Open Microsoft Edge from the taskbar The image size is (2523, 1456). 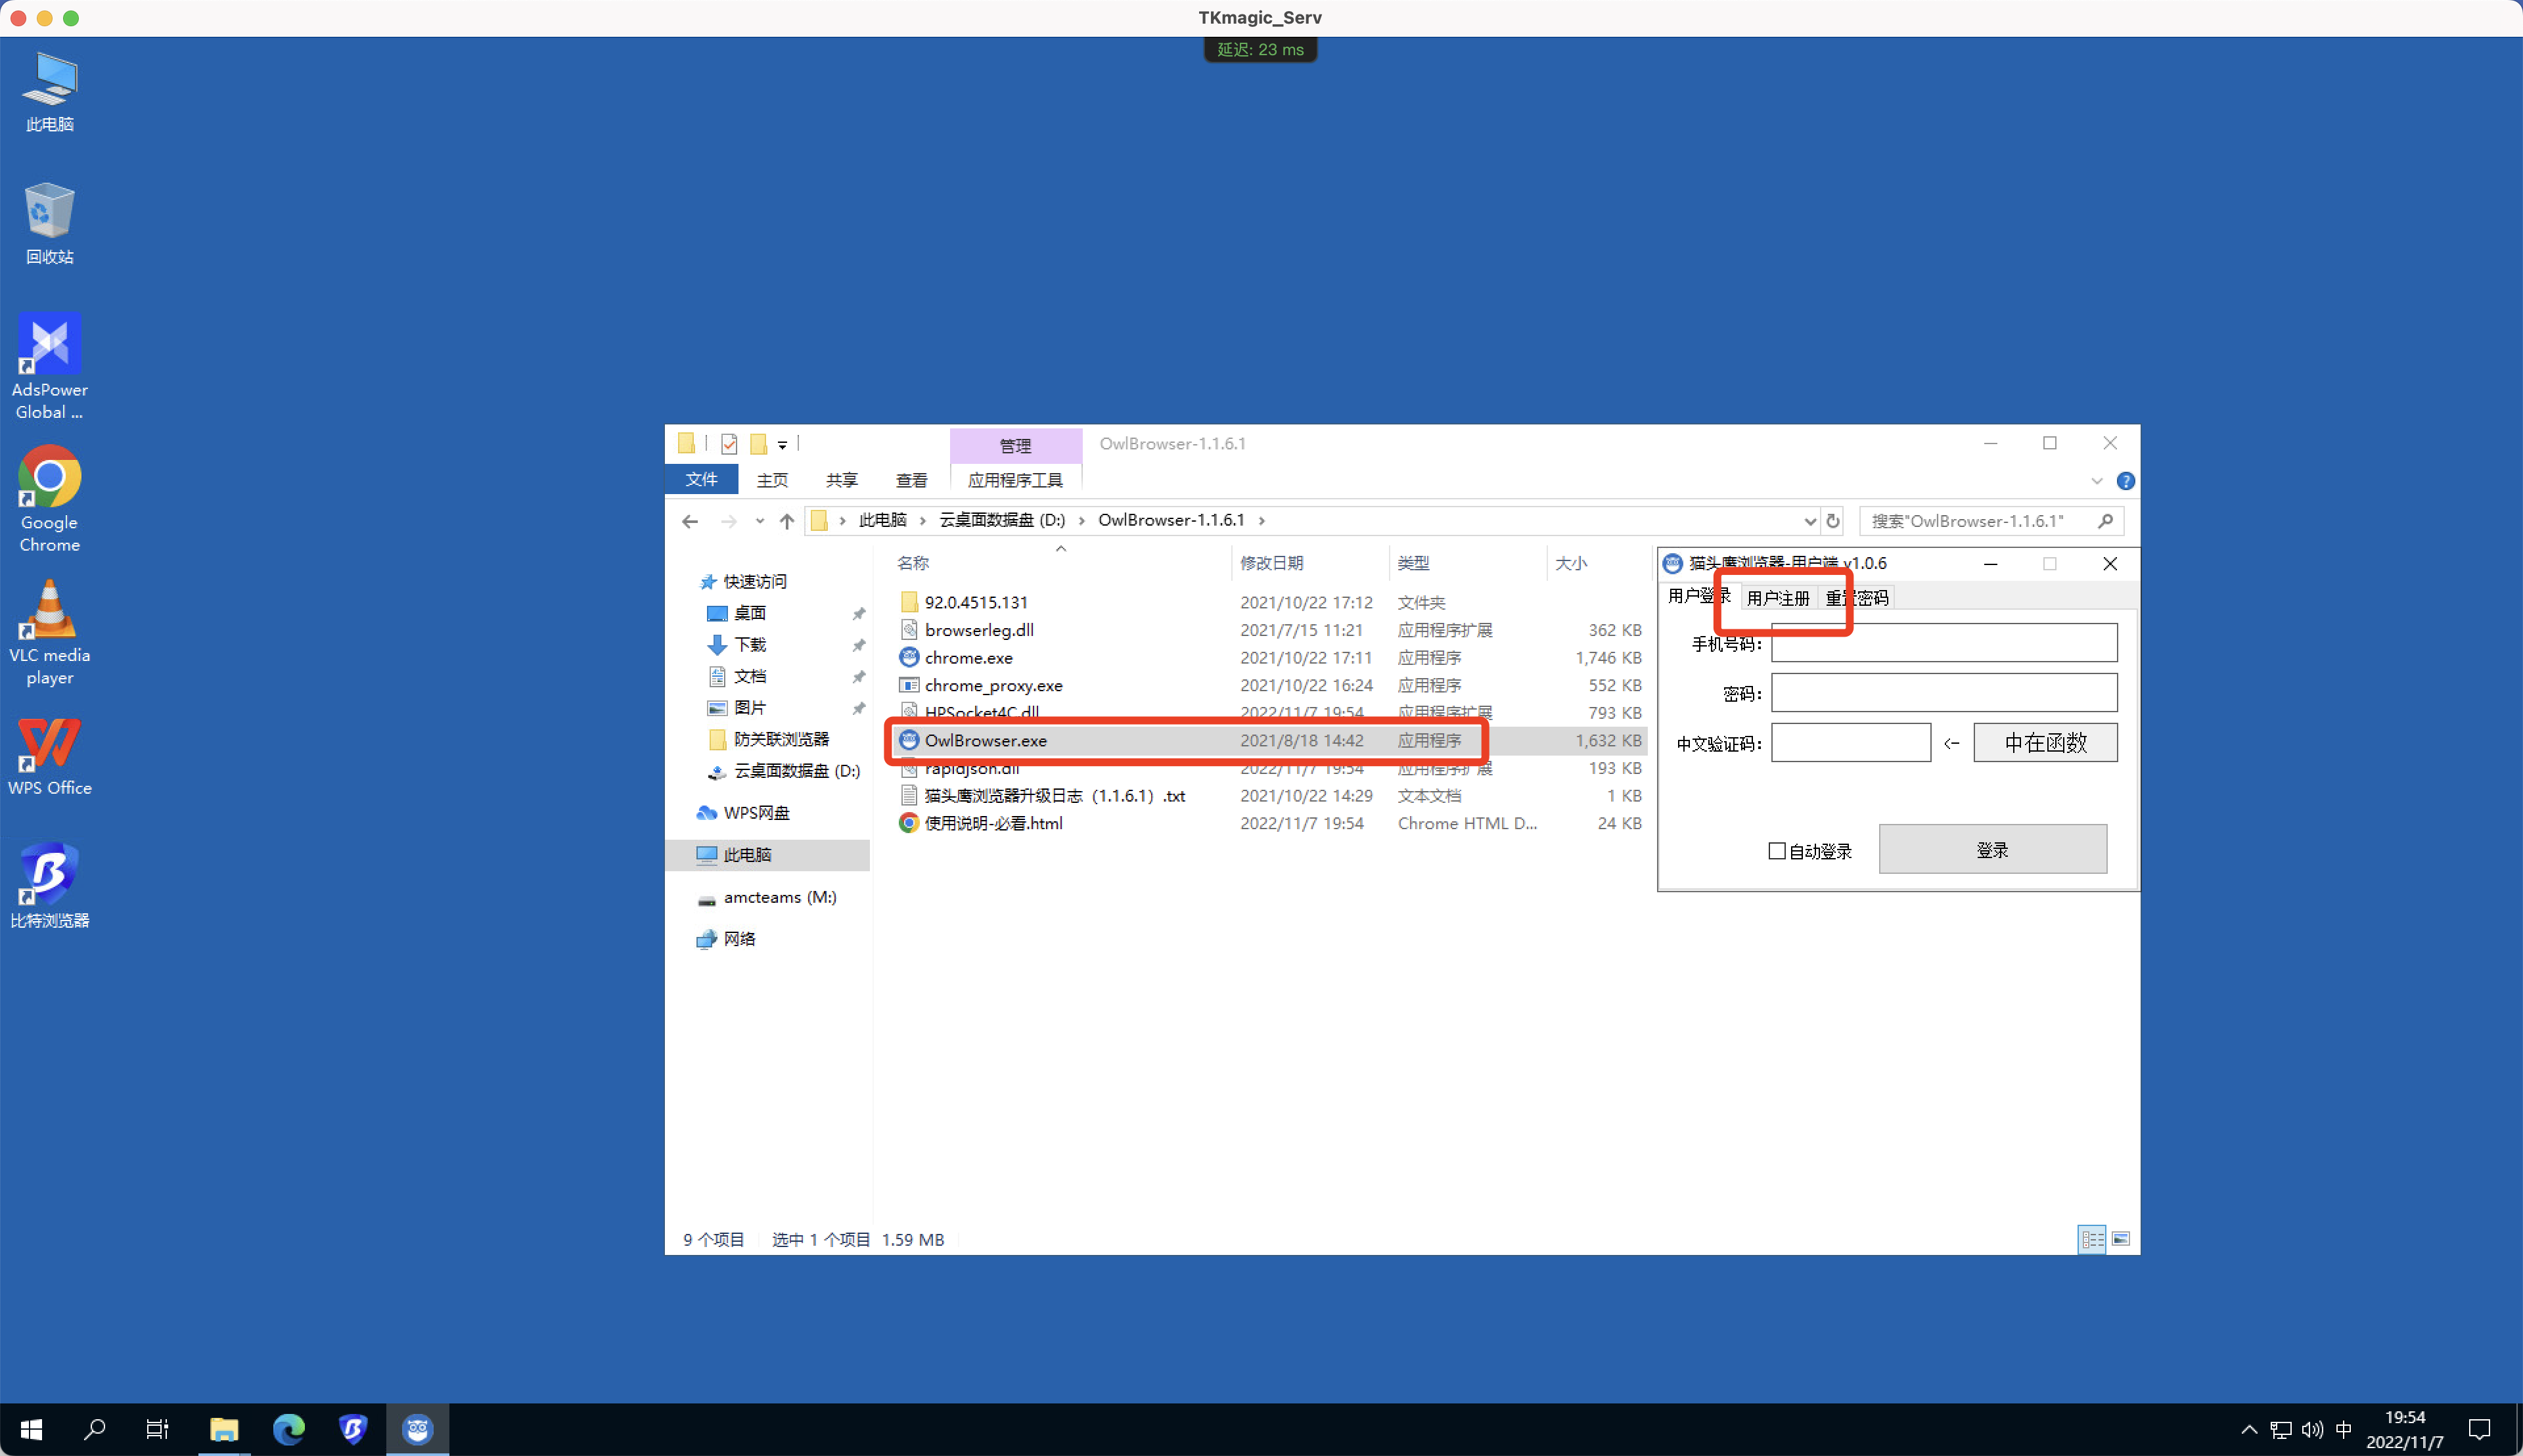click(289, 1429)
